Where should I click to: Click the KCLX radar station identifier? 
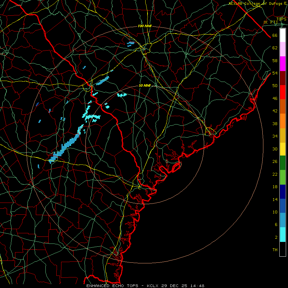point(153,286)
